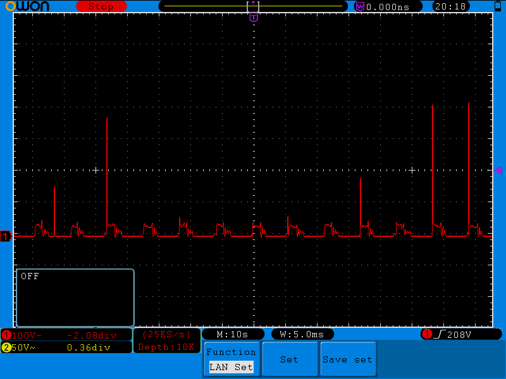Click the 20:18 clock display

coord(450,6)
